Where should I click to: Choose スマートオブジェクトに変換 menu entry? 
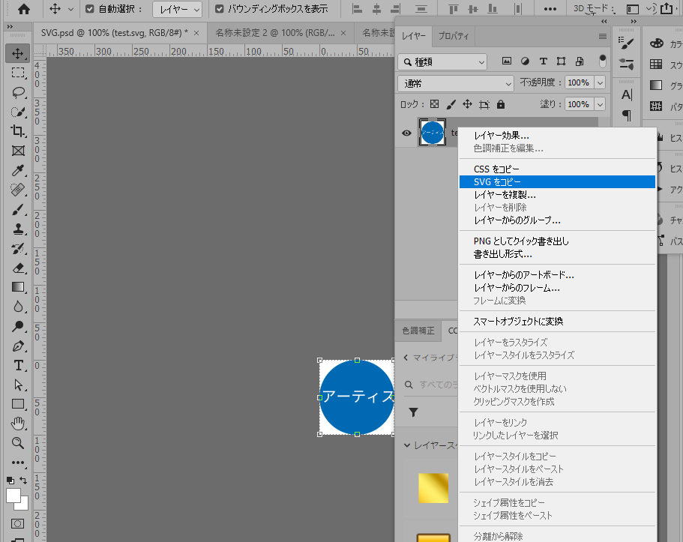coord(557,322)
